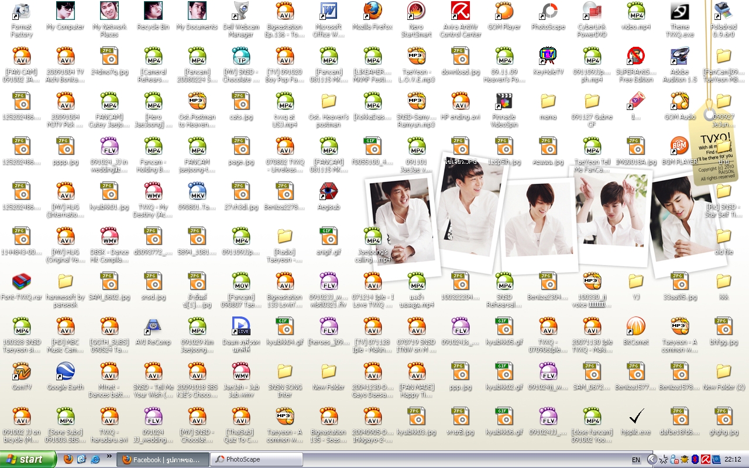Open Adobe Audition 1.5 shortcut

point(680,56)
